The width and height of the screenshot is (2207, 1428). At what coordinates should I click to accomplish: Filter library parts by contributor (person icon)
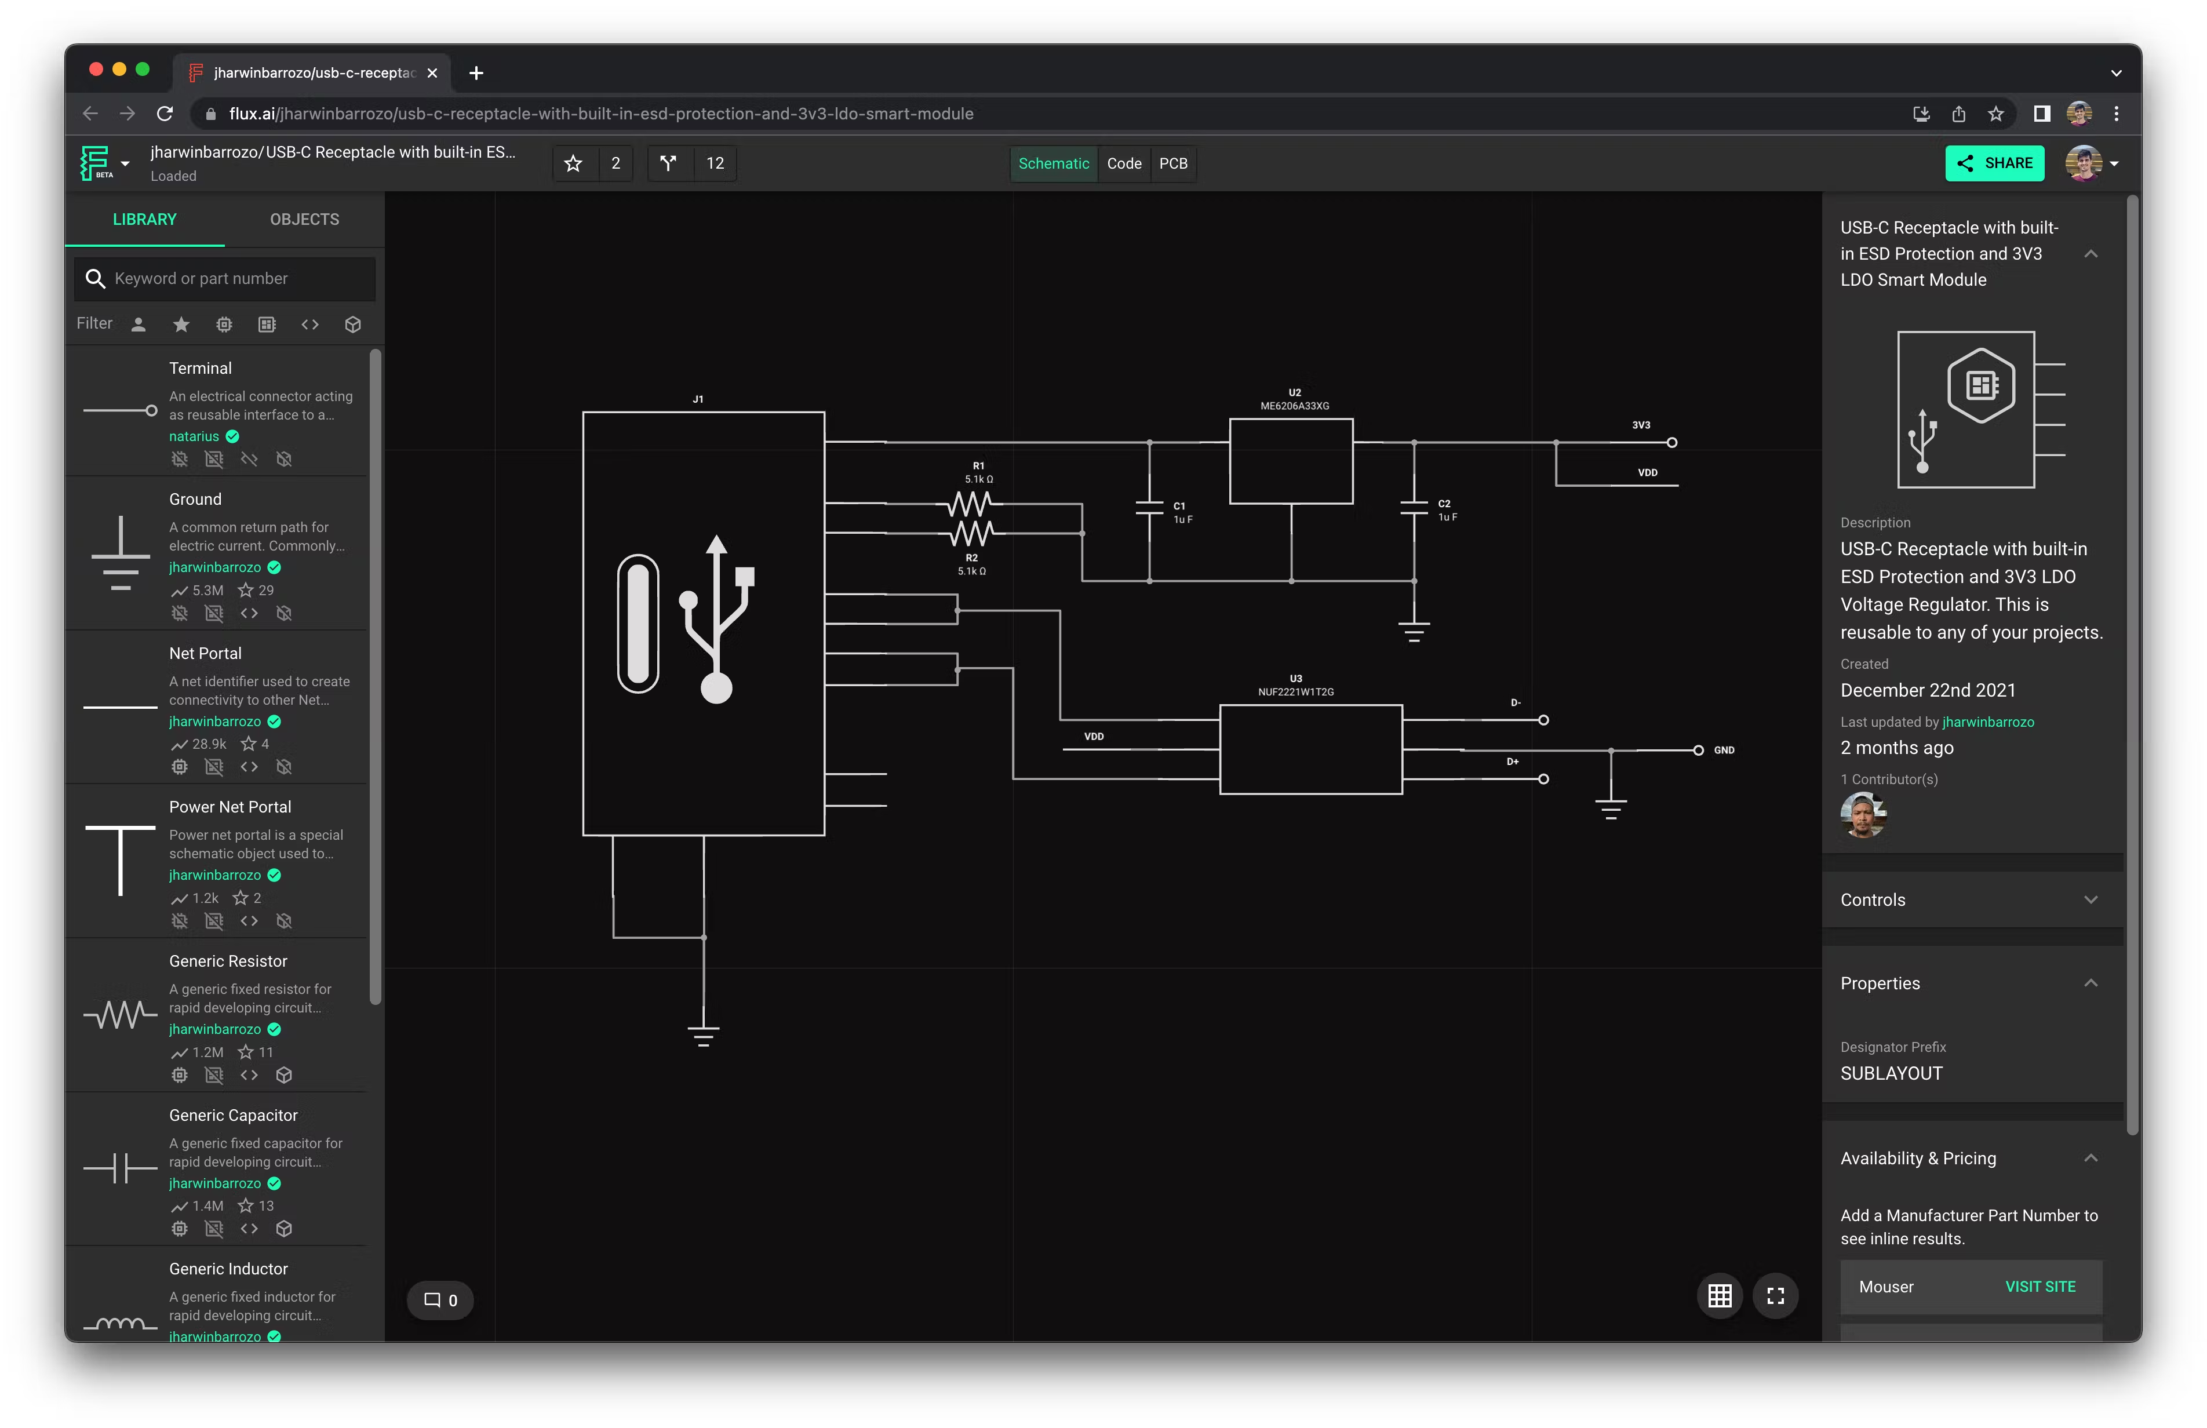tap(137, 323)
